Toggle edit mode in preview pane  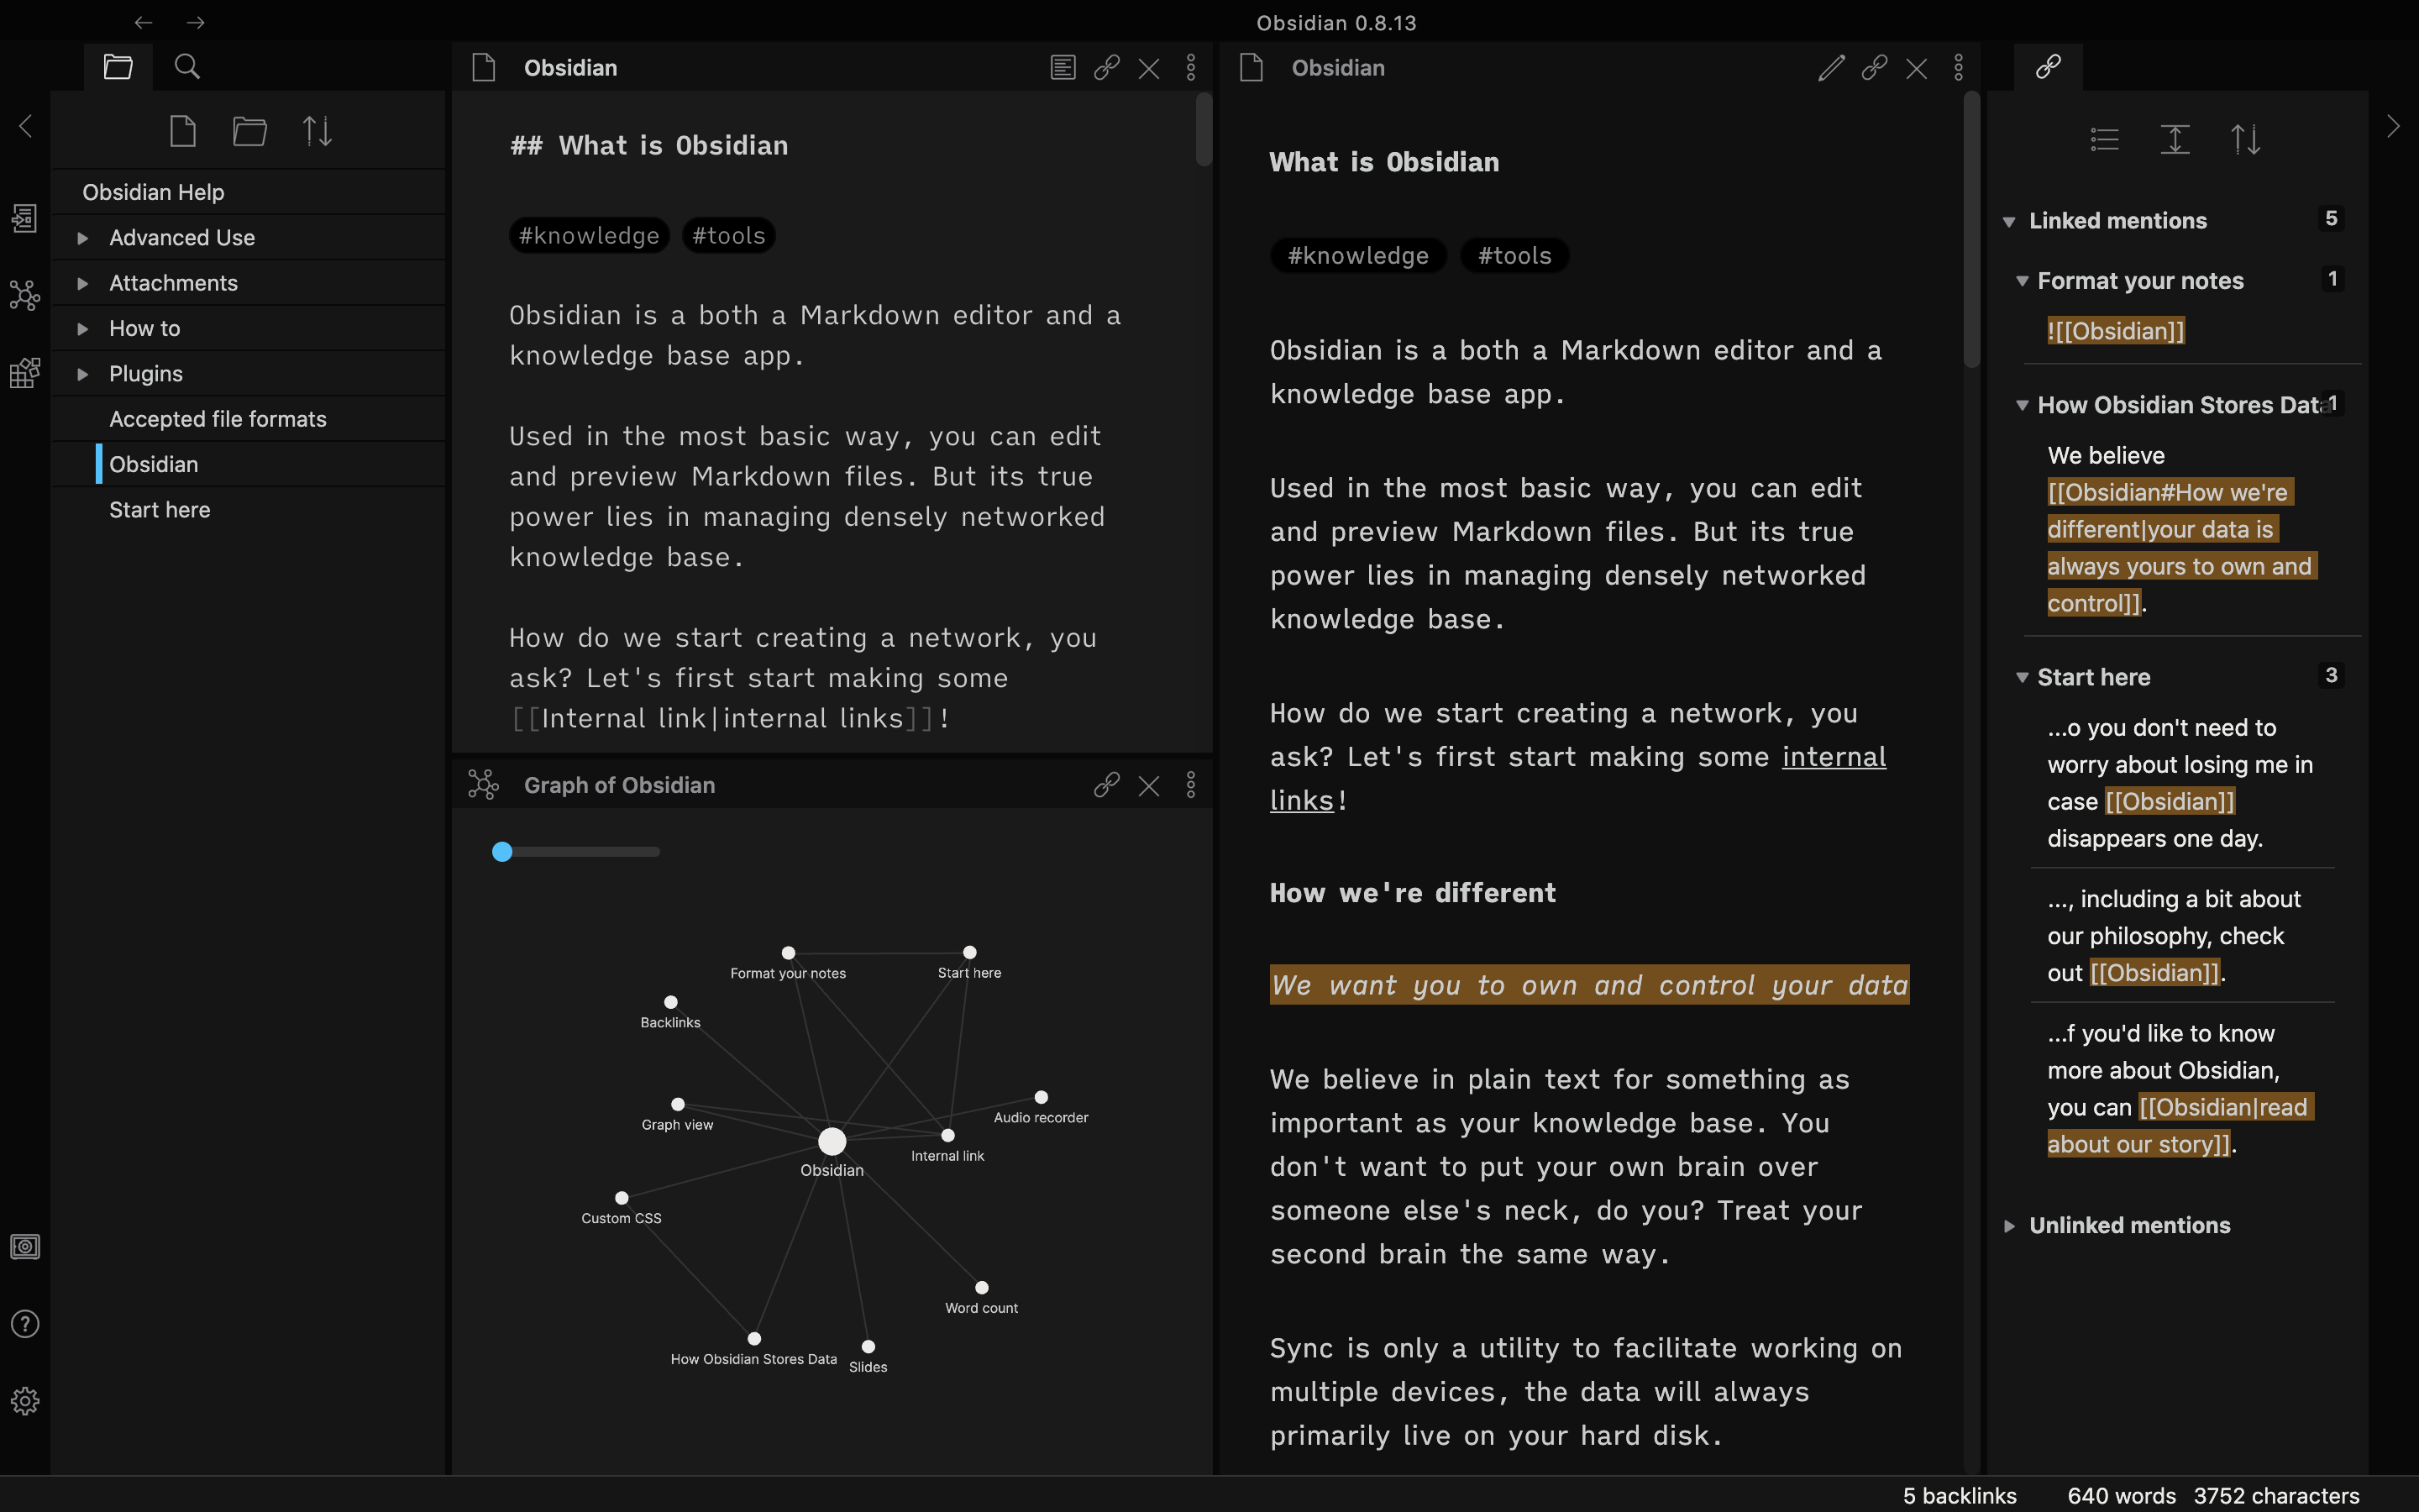coord(1830,66)
